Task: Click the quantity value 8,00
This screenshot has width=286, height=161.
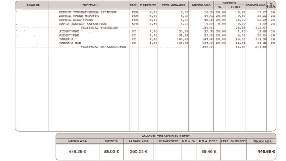Action: click(x=153, y=20)
